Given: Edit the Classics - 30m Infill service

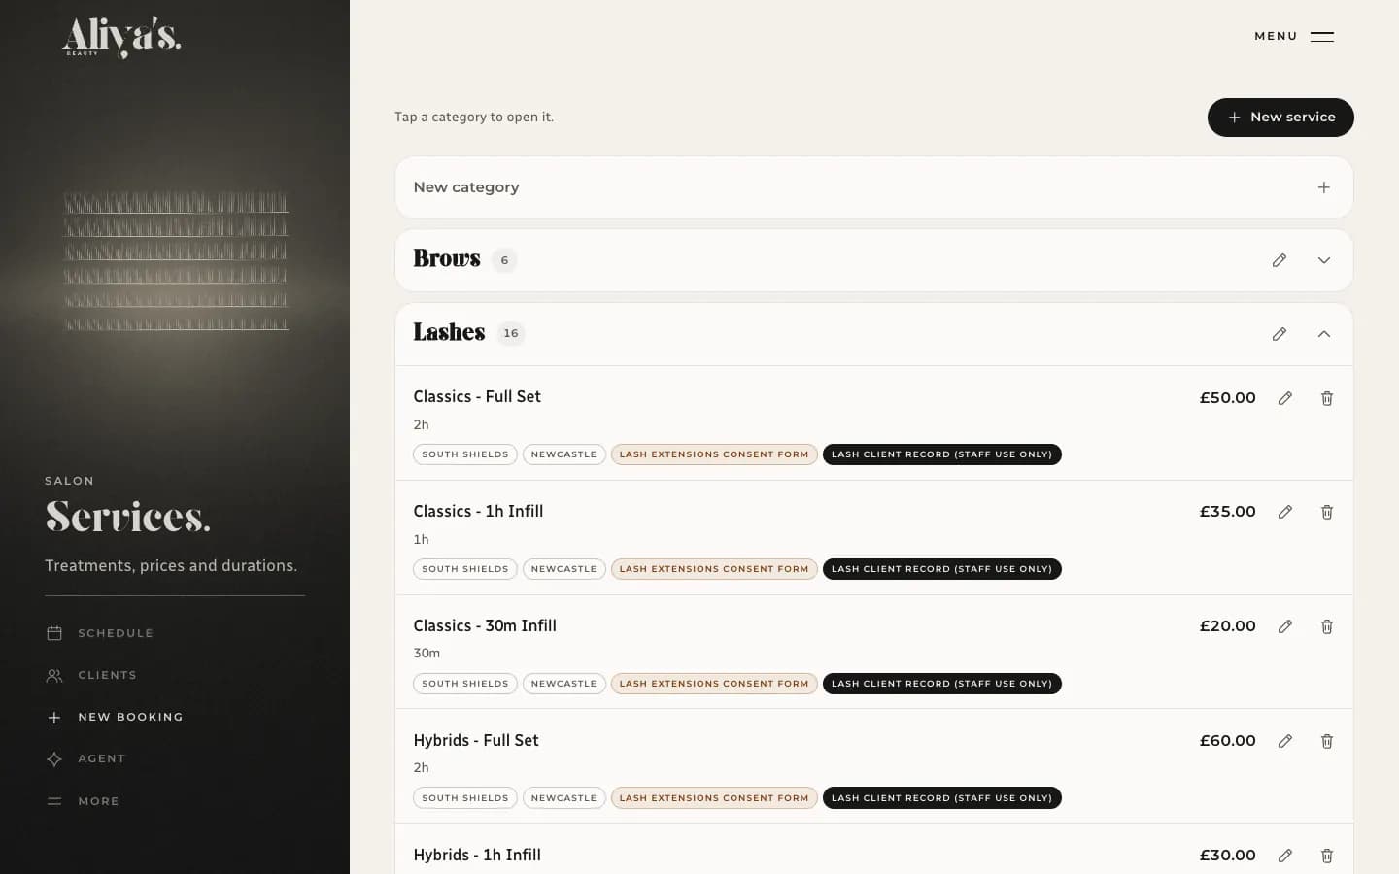Looking at the screenshot, I should tap(1285, 626).
